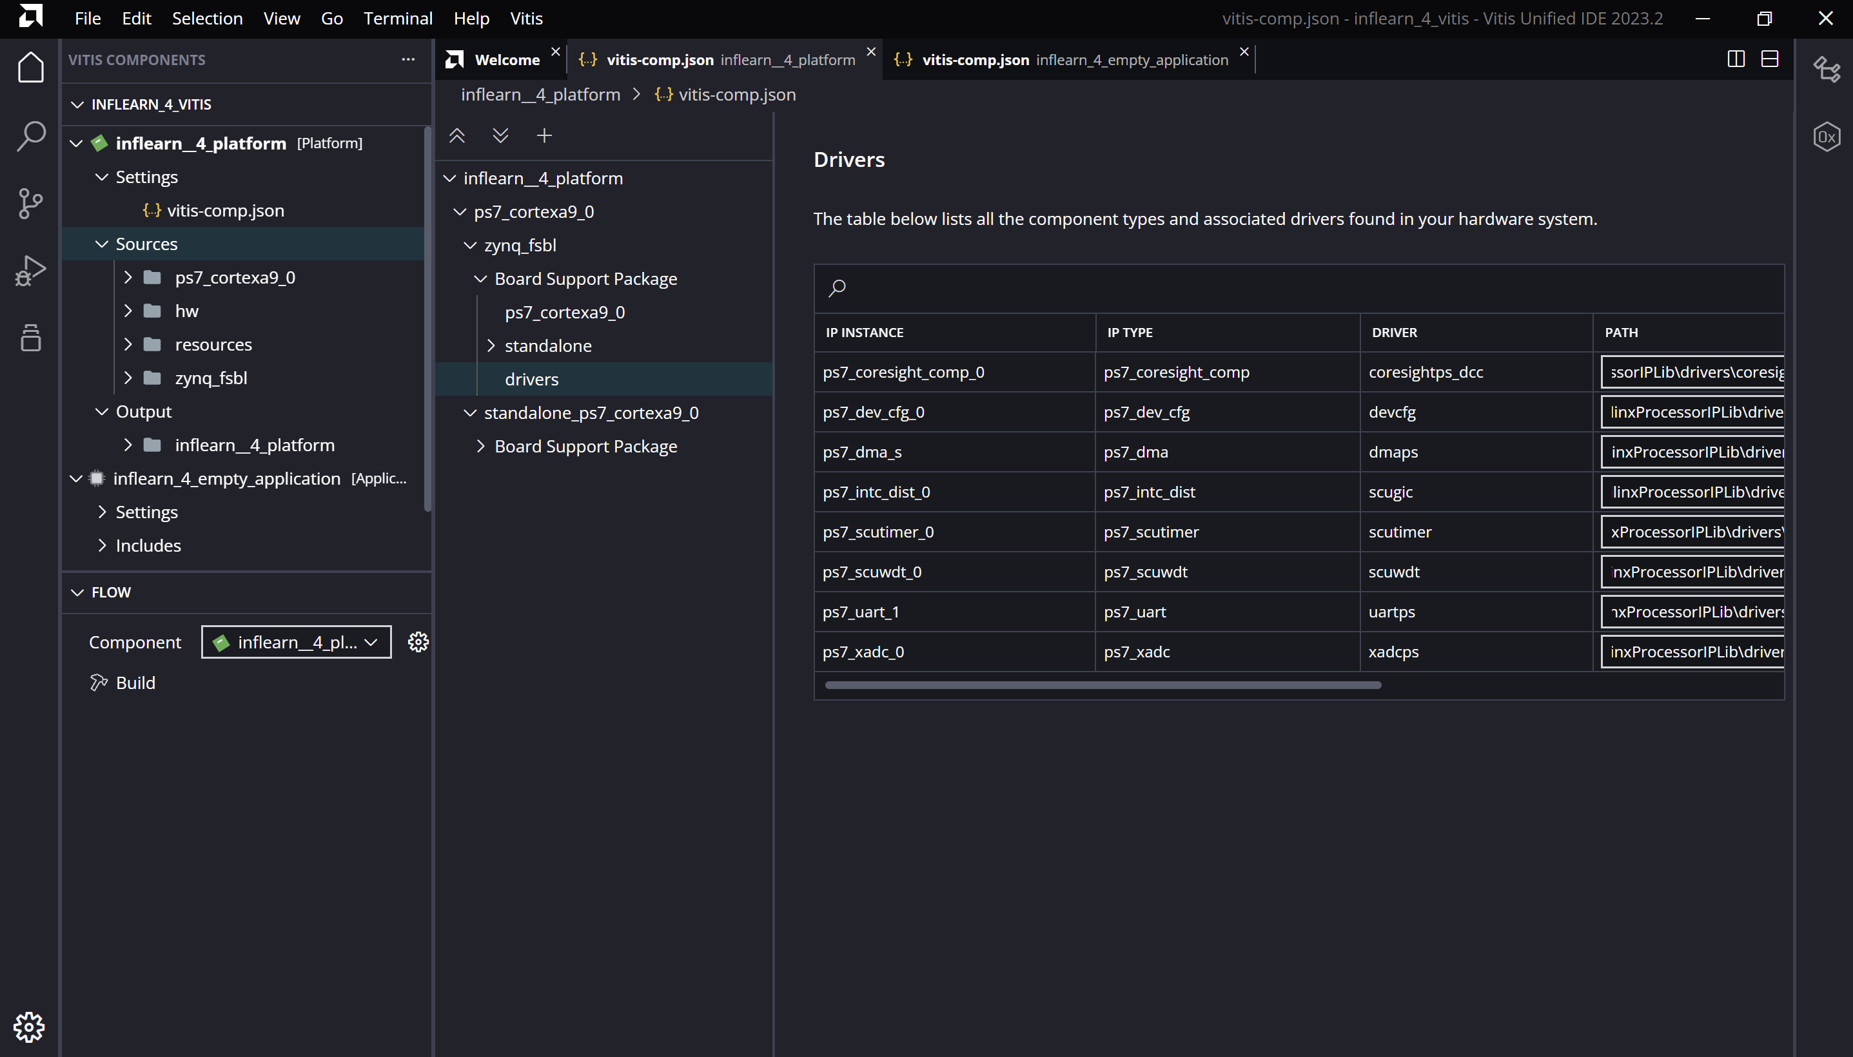Collapse the Output node
Screen dimensions: 1853x1057
click(x=103, y=412)
